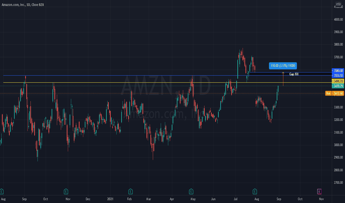This screenshot has height=203, width=345.
Task: Click the green 3470.79 last price label
Action: (x=338, y=86)
